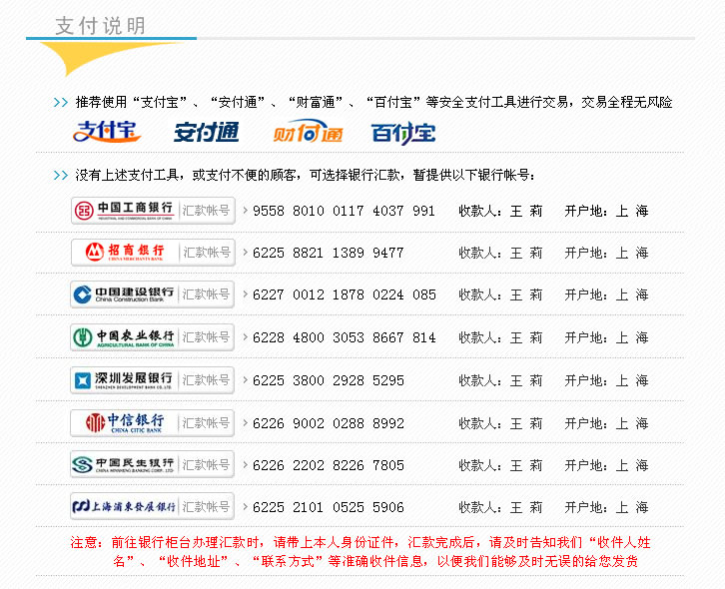Click 收款人: 王莉 in the 深圳发展银行 row
The height and width of the screenshot is (589, 725).
500,381
